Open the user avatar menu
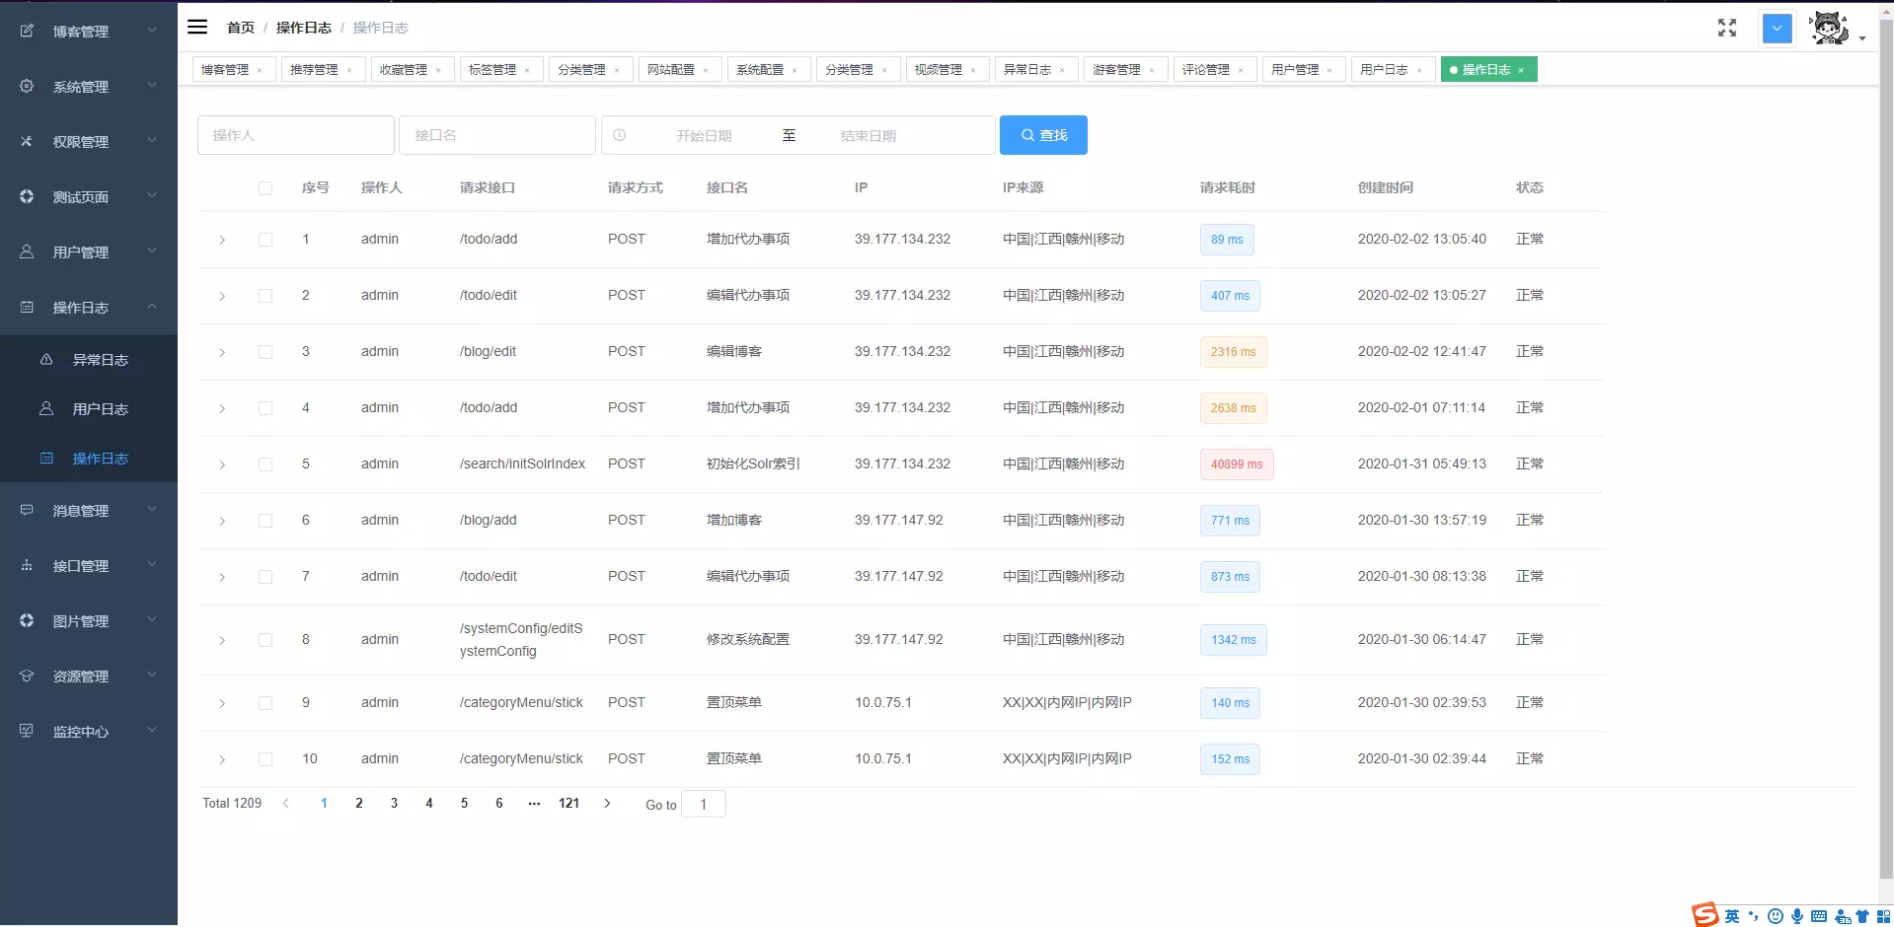 [1830, 29]
